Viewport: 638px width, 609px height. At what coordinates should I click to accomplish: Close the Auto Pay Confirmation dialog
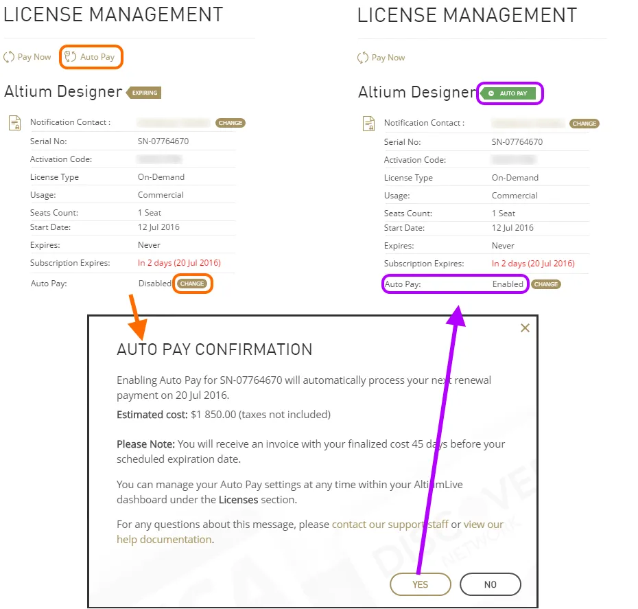(525, 328)
